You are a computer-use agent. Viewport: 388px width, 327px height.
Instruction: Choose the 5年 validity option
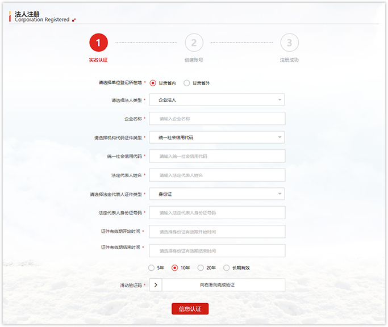151,268
